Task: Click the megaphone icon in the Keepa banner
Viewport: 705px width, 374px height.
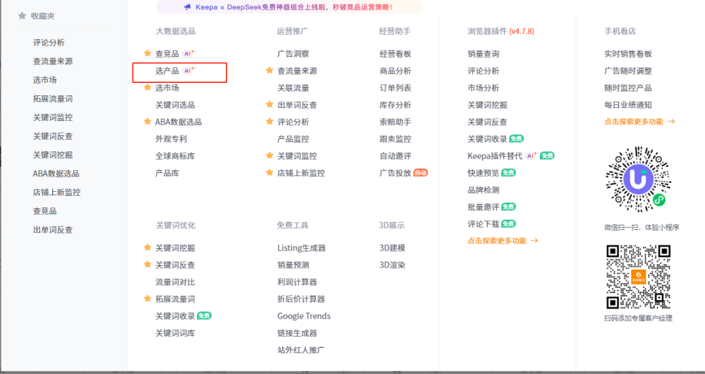Action: (187, 7)
